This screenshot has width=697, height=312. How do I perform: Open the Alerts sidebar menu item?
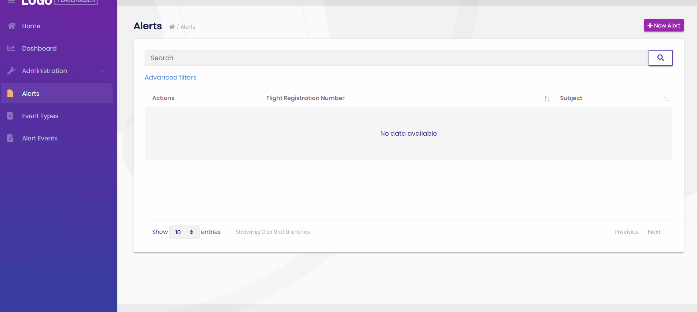pos(31,93)
